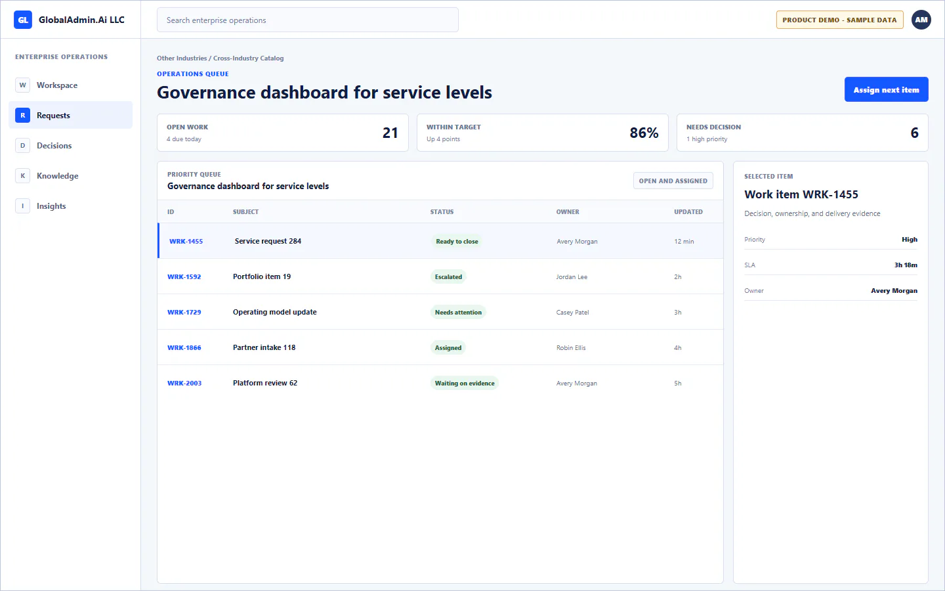
Task: Click the R icon beside Requests
Action: click(x=23, y=116)
